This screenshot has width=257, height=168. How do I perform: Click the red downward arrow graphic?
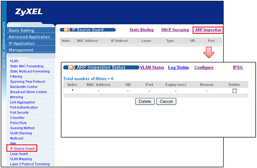[x=209, y=52]
